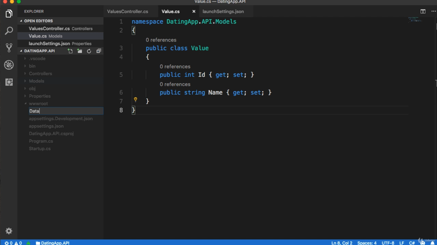The image size is (437, 245).
Task: Open Program.cs file
Action: tap(41, 141)
